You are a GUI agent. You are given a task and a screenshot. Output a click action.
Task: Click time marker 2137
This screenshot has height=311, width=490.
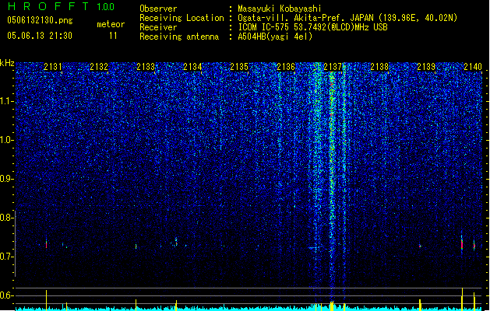333,66
